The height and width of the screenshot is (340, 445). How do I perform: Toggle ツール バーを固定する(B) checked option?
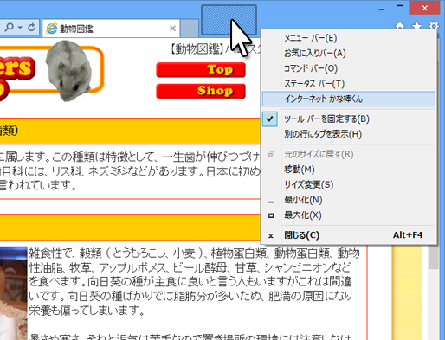[349, 119]
